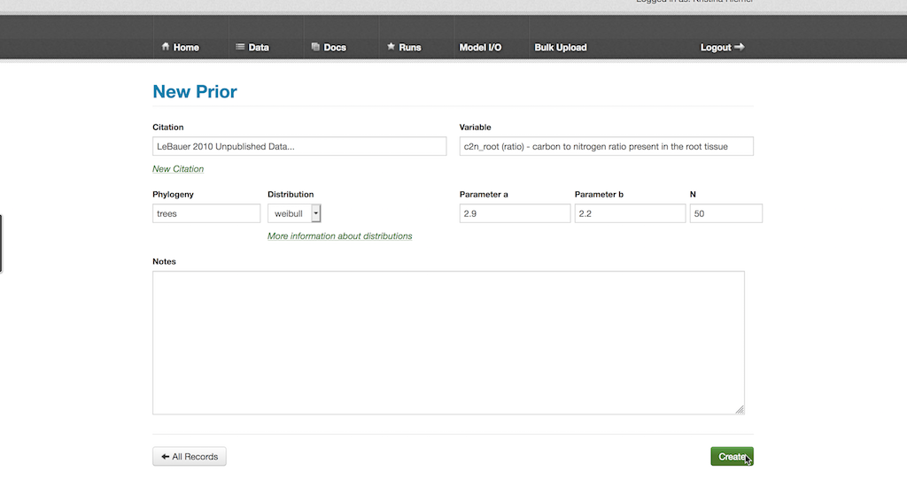Follow the New Citation link

[178, 168]
